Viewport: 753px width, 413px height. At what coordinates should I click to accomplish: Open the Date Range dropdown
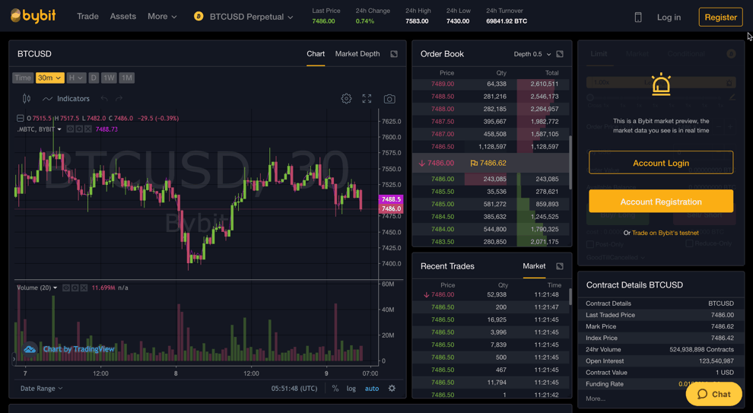pyautogui.click(x=41, y=388)
